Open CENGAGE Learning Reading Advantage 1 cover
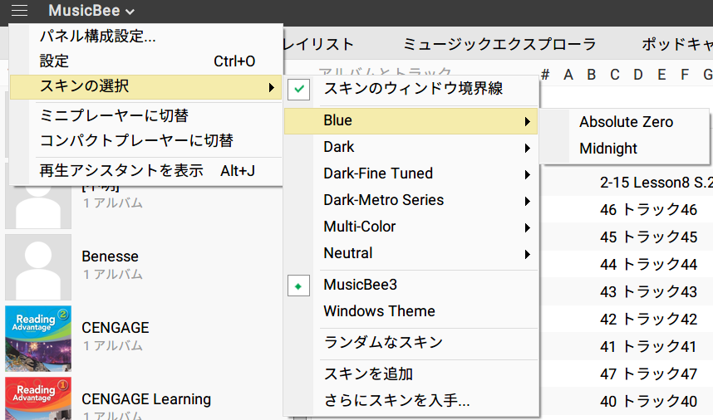Viewport: 713px width, 420px height. (38, 398)
